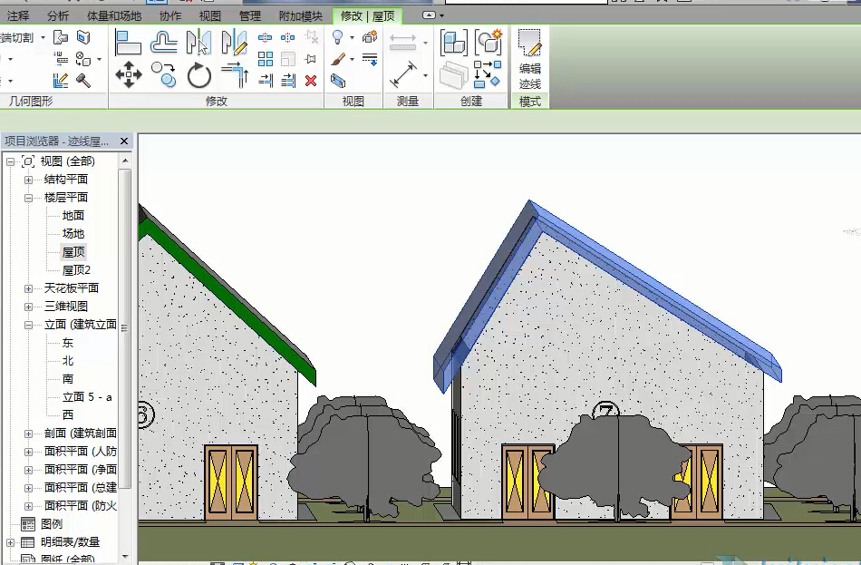Select the 图例 item in browser
Screen dimensions: 861x565
(51, 524)
